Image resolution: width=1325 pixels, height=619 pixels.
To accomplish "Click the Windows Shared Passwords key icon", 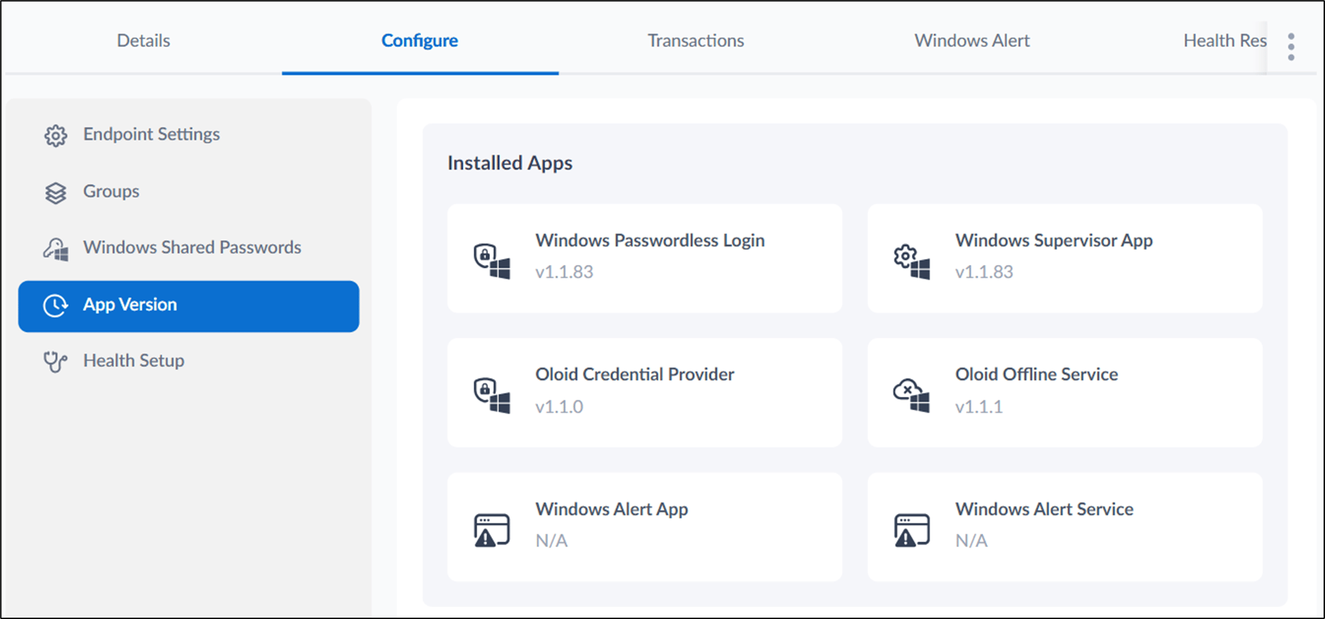I will coord(56,249).
